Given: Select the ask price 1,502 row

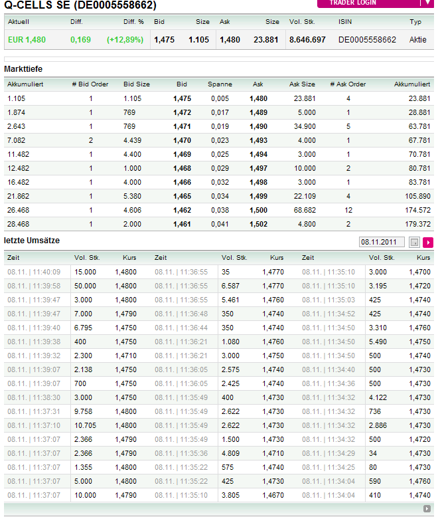Looking at the screenshot, I should tap(259, 224).
